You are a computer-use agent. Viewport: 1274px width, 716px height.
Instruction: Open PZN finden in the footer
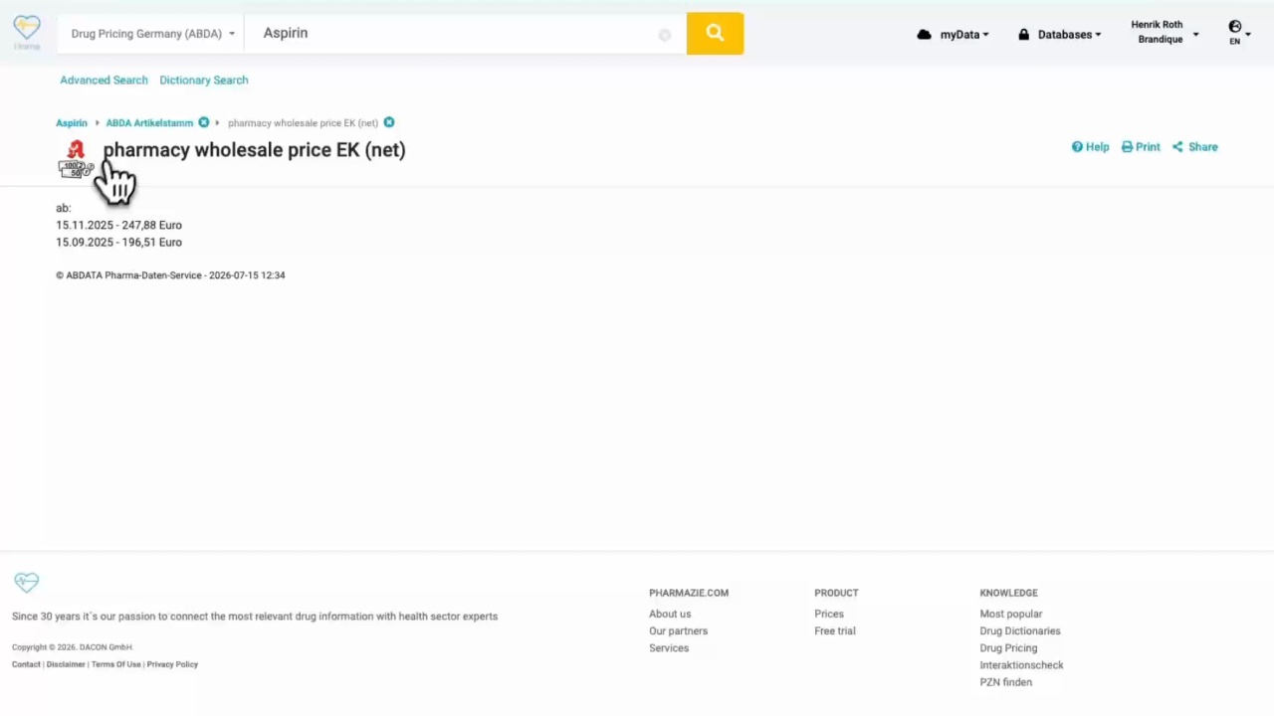tap(1005, 682)
